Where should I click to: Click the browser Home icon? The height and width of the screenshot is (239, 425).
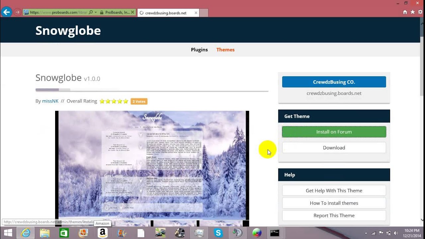pyautogui.click(x=405, y=12)
